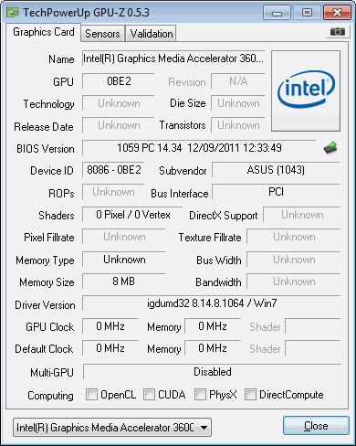Viewport: 356px width, 446px height.
Task: Click the 'BIOS Version' label
Action: pos(46,149)
